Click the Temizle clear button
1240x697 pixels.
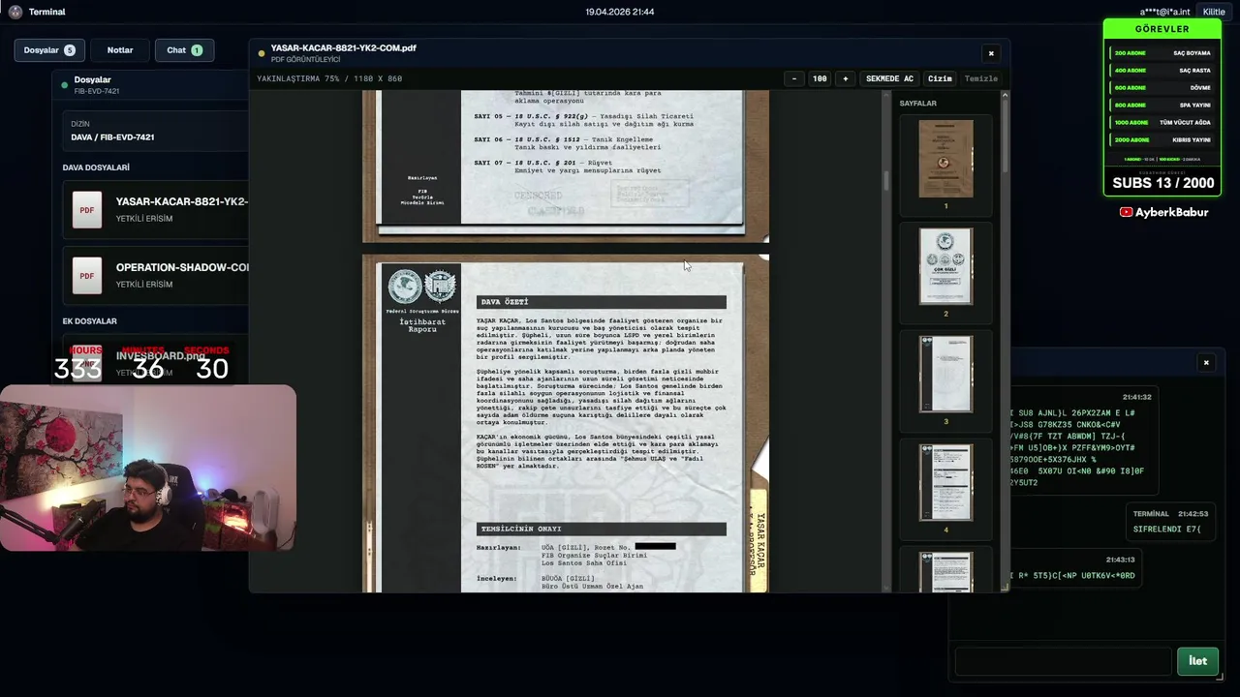[x=980, y=78]
